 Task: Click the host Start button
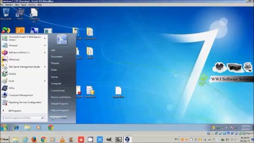click(x=4, y=139)
